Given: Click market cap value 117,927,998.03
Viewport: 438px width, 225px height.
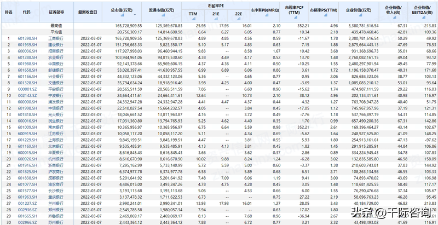Looking at the screenshot, I should click(129, 51).
